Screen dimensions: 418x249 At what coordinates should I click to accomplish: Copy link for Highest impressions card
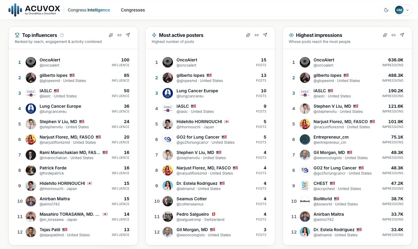point(394,35)
